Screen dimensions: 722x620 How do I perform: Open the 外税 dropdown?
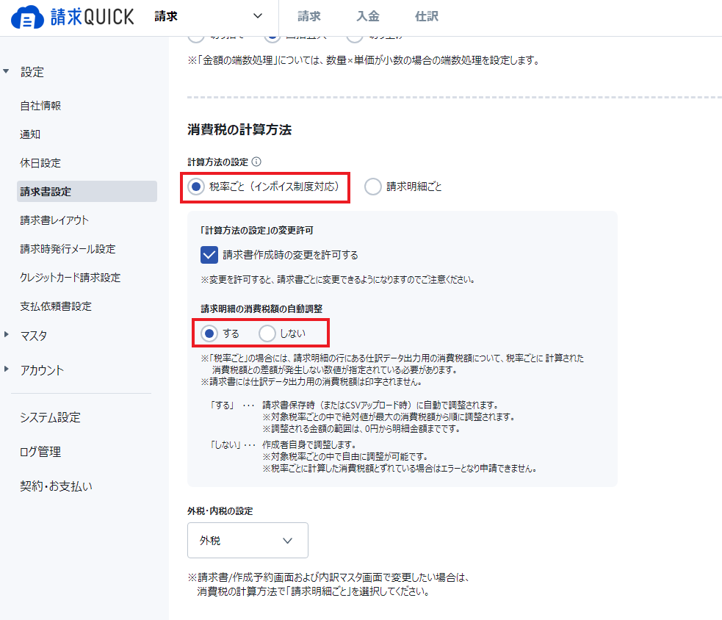[x=248, y=541]
